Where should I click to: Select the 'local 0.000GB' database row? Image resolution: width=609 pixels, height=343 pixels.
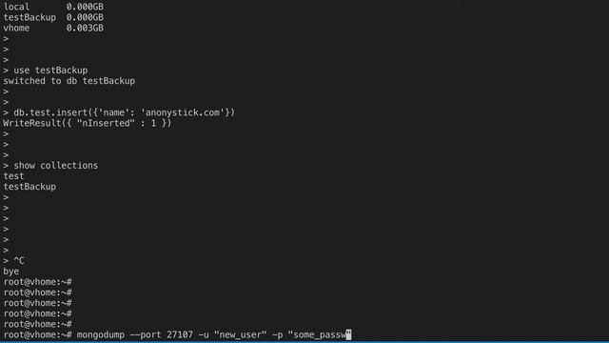point(53,7)
